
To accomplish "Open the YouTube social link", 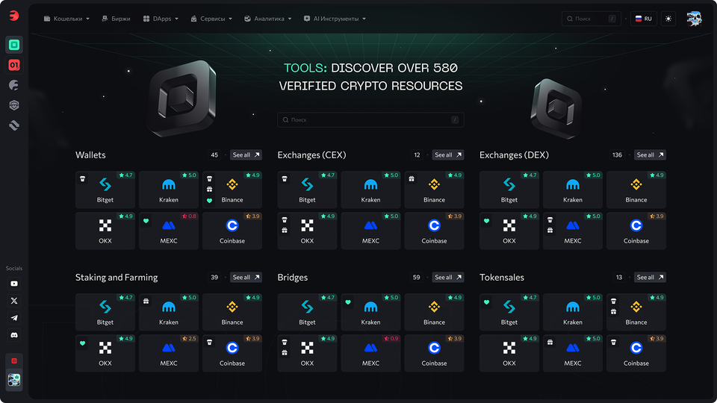I will [14, 284].
